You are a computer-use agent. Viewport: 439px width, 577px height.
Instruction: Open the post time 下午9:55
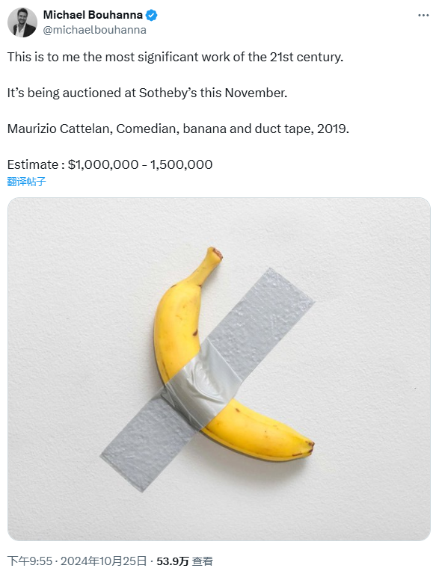click(x=30, y=561)
